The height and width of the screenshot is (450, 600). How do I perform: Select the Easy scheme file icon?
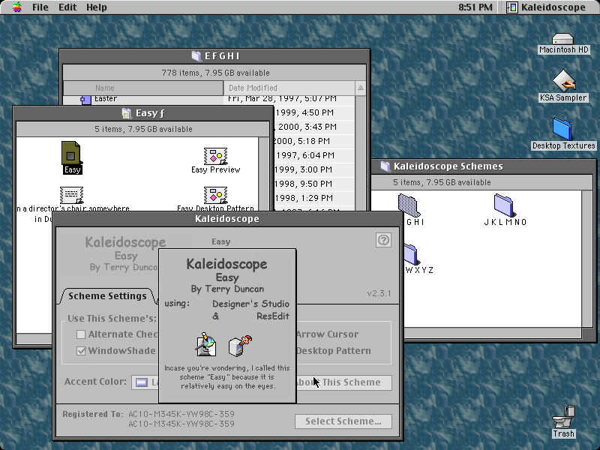point(71,154)
